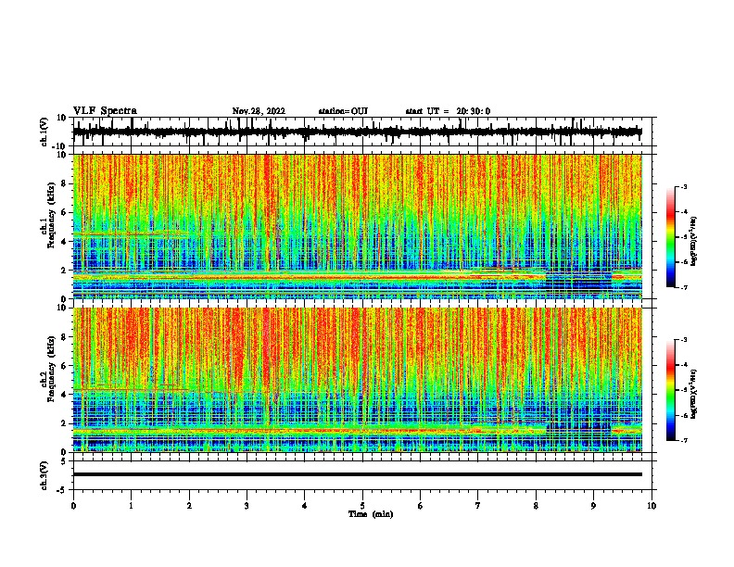Click inside the ch.1 spectrogram panel

coord(357,226)
